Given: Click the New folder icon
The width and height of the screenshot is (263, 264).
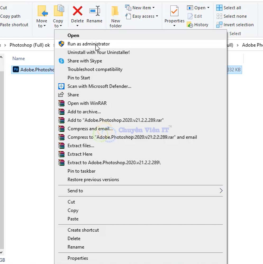Looking at the screenshot, I should [x=115, y=12].
